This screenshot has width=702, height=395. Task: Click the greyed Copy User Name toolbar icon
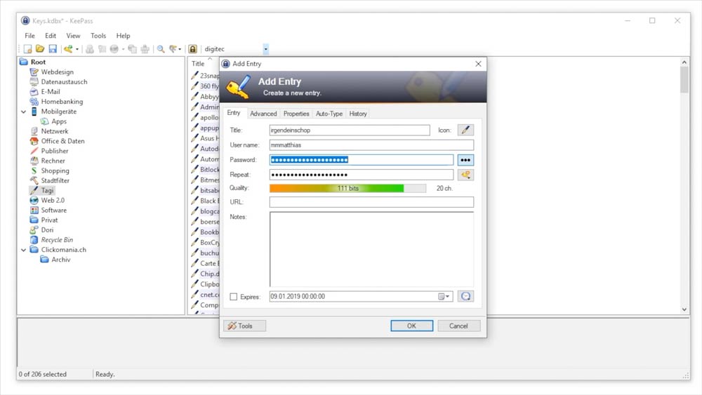[90, 48]
